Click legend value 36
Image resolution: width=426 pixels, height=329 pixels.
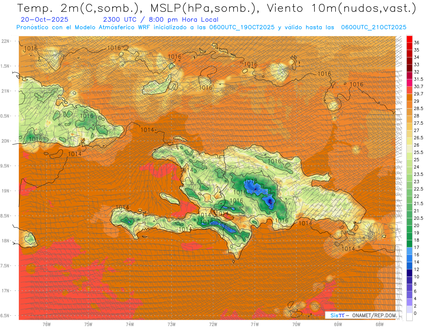pos(417,42)
